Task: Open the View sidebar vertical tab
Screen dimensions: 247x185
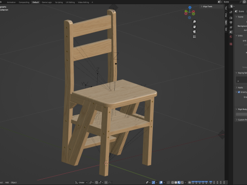Action: tap(226, 15)
